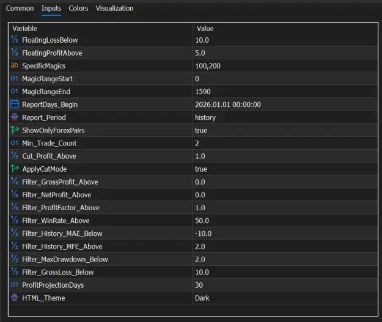This screenshot has width=382, height=322.
Task: Select the FloatingLossBelow variable name
Action: (x=50, y=40)
